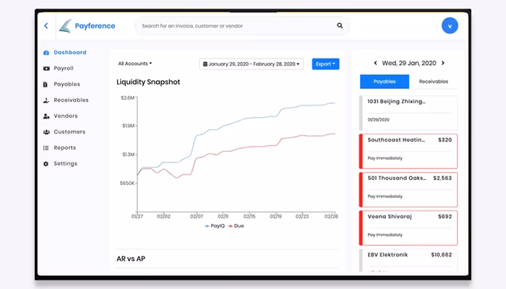
Task: Click the Vendors sidebar icon
Action: point(46,116)
